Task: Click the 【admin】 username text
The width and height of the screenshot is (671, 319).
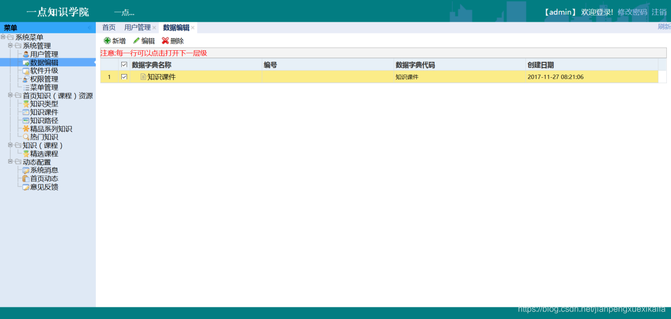Action: coord(560,12)
